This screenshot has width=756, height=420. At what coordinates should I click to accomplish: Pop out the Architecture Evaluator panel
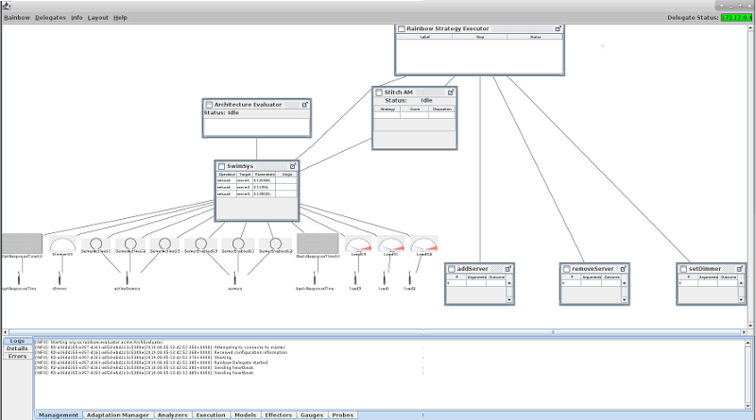click(x=304, y=105)
